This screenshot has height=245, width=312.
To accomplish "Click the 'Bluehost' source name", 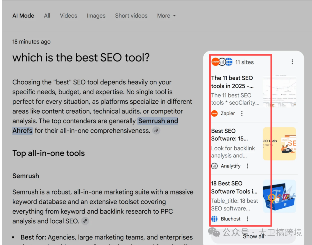I will [x=231, y=219].
